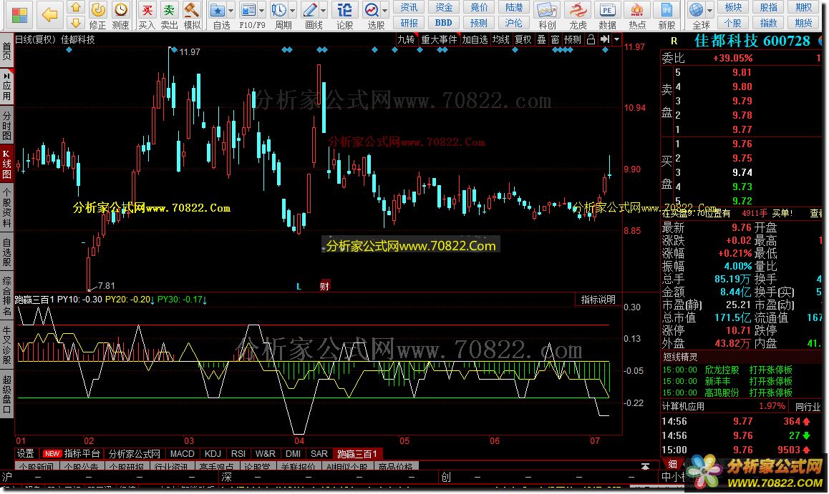Screen dimensions: 829x494
Task: Switch to the RSI indicator tab
Action: coord(238,454)
